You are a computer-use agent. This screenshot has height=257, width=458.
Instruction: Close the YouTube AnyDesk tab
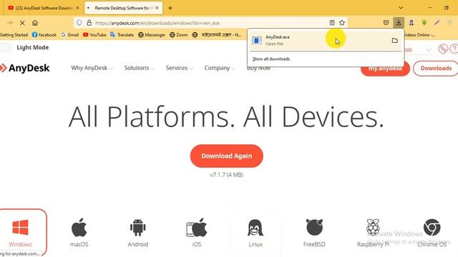pyautogui.click(x=78, y=8)
